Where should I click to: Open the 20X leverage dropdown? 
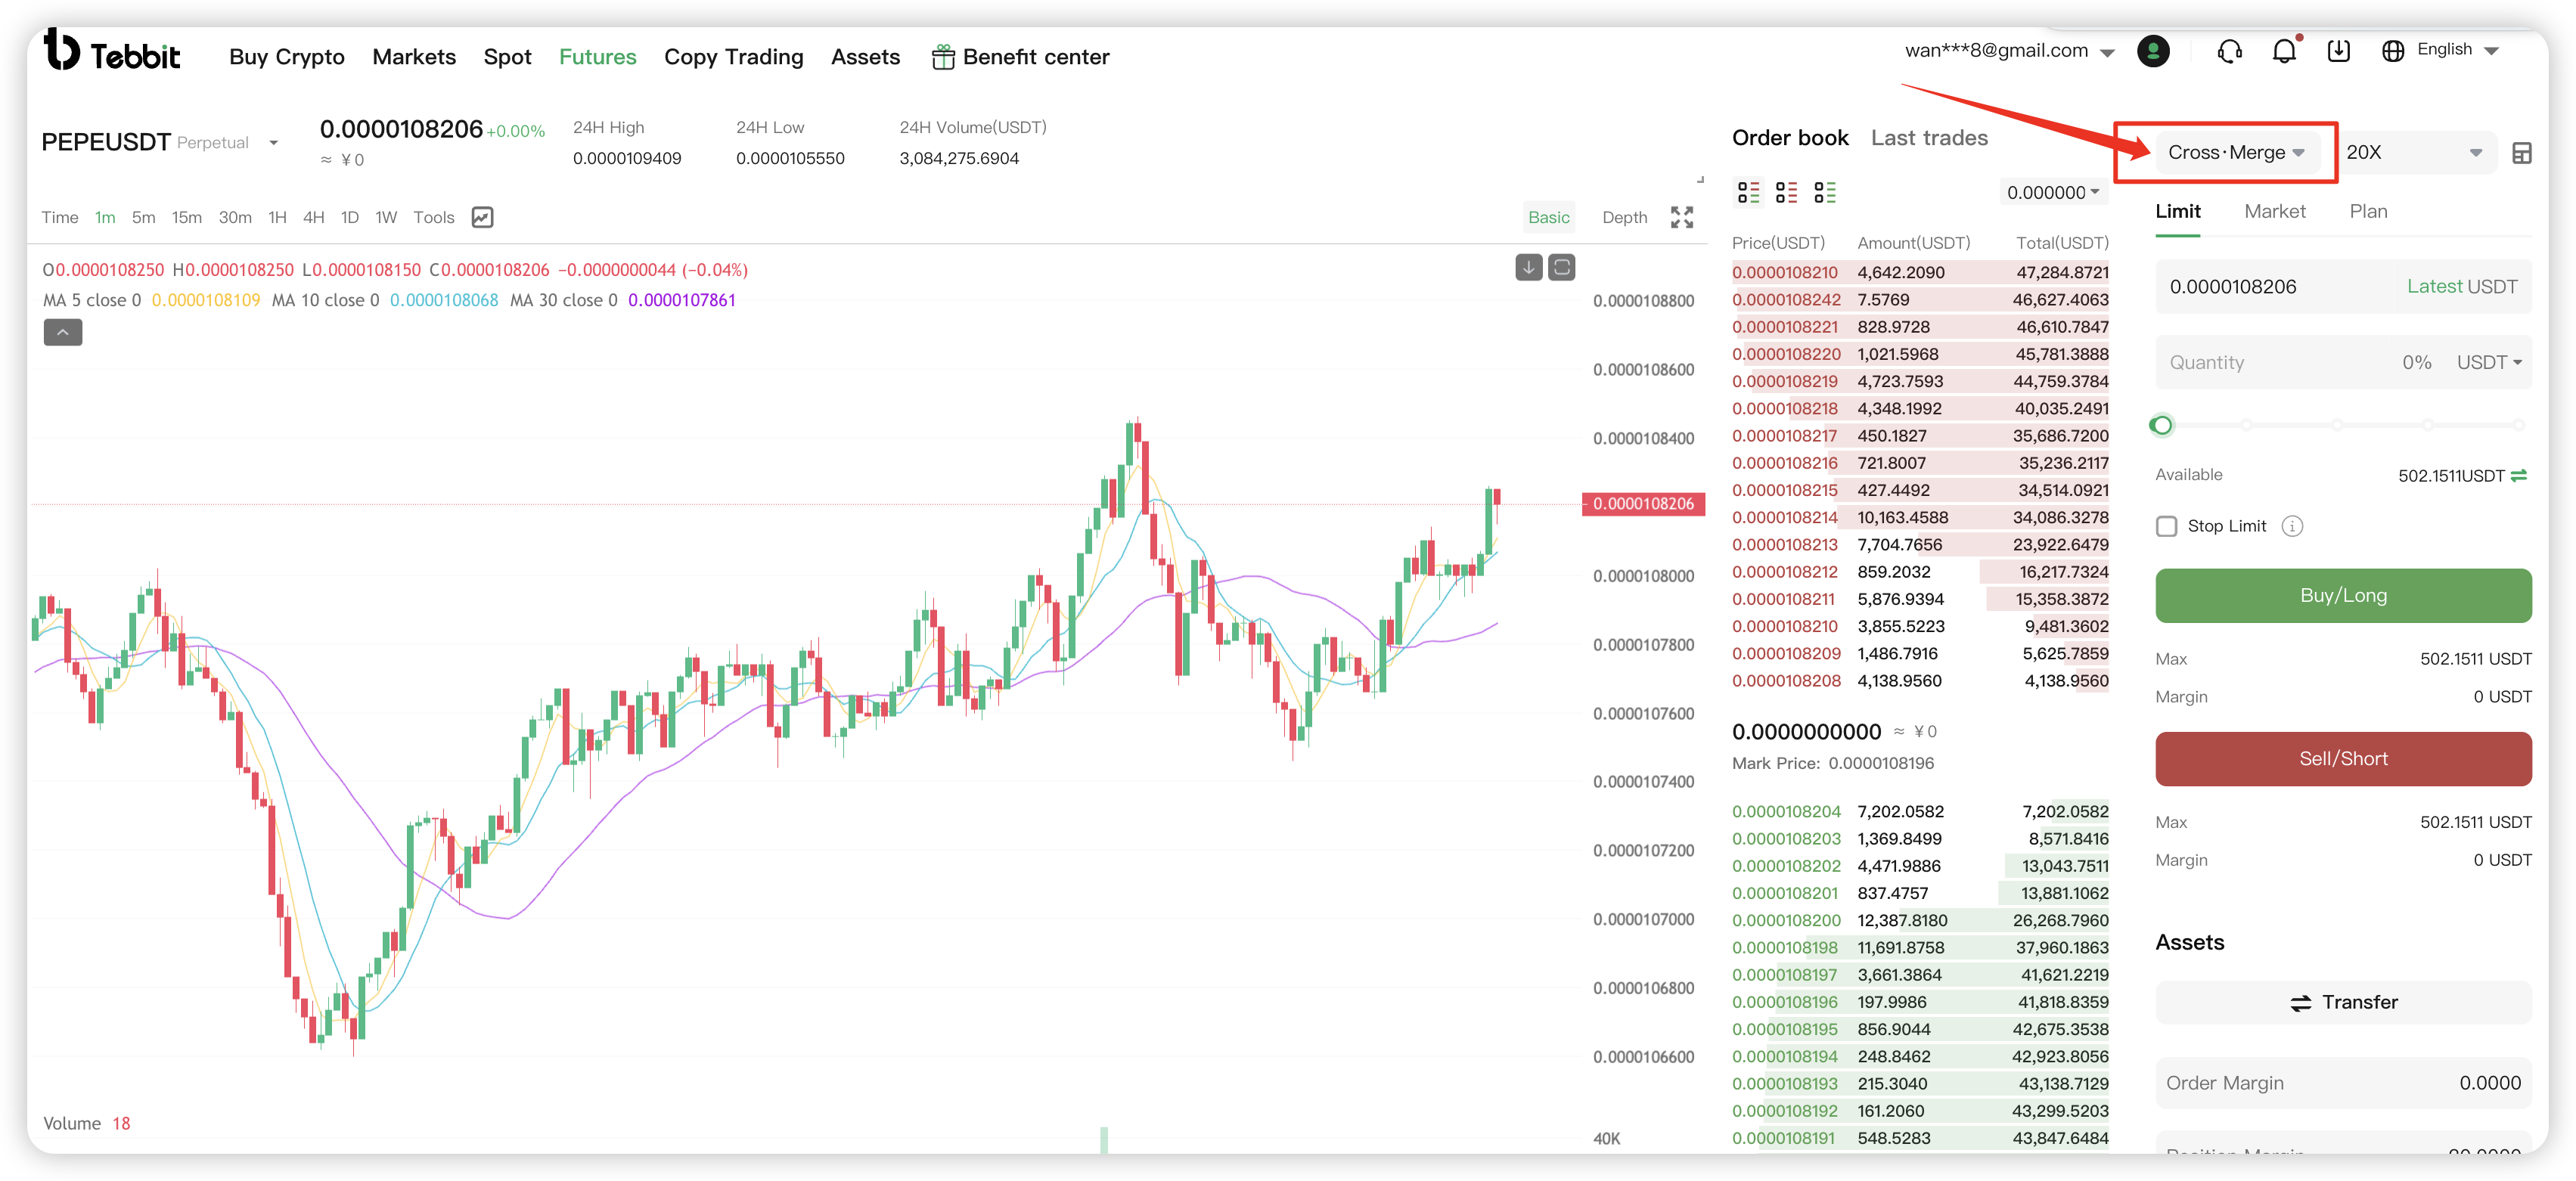click(x=2413, y=153)
